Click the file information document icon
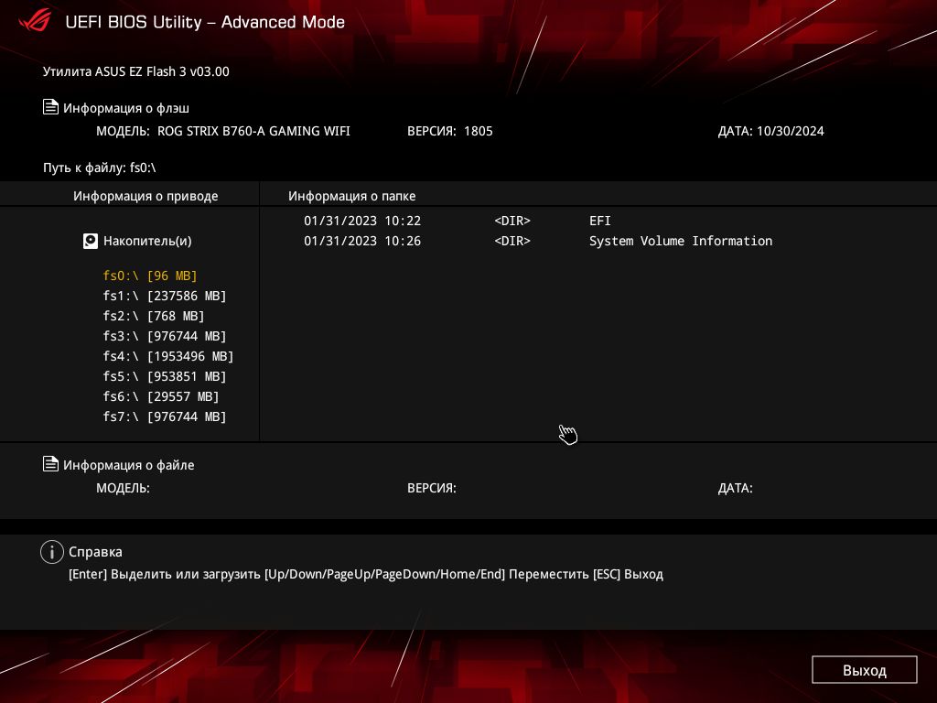Screen dimensions: 937x703 click(51, 464)
